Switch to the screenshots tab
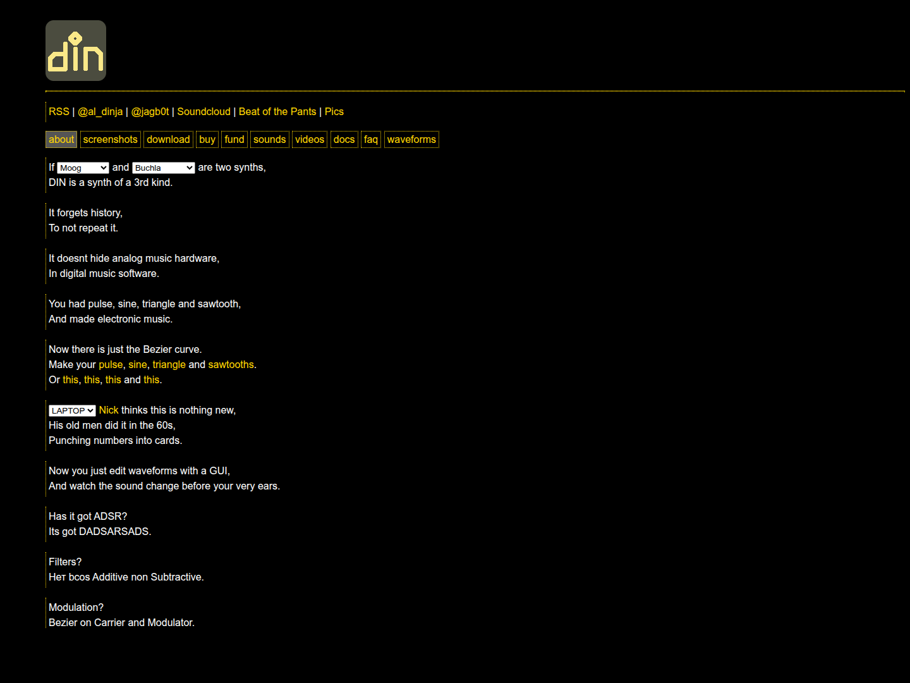Screen dimensions: 910x683 (x=111, y=140)
